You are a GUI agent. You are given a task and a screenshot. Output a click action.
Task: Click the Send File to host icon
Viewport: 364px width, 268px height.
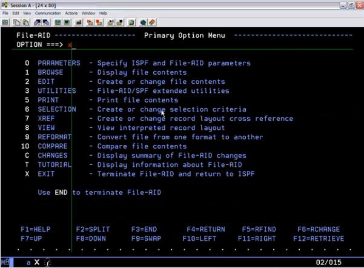click(x=38, y=22)
